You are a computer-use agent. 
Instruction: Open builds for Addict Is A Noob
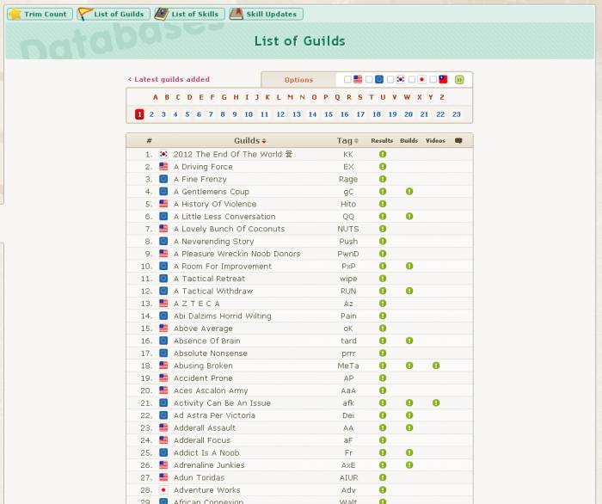pyautogui.click(x=409, y=453)
